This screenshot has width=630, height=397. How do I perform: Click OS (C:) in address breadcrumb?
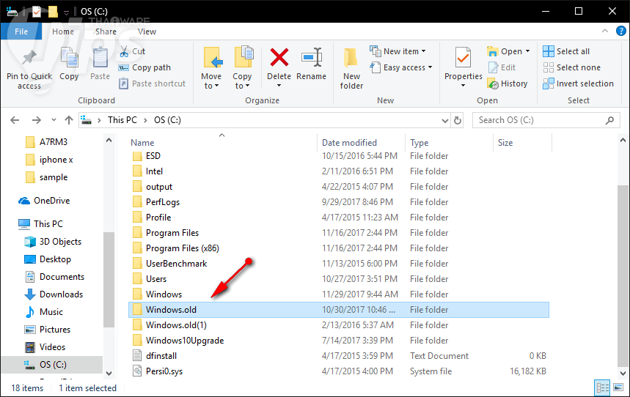167,120
